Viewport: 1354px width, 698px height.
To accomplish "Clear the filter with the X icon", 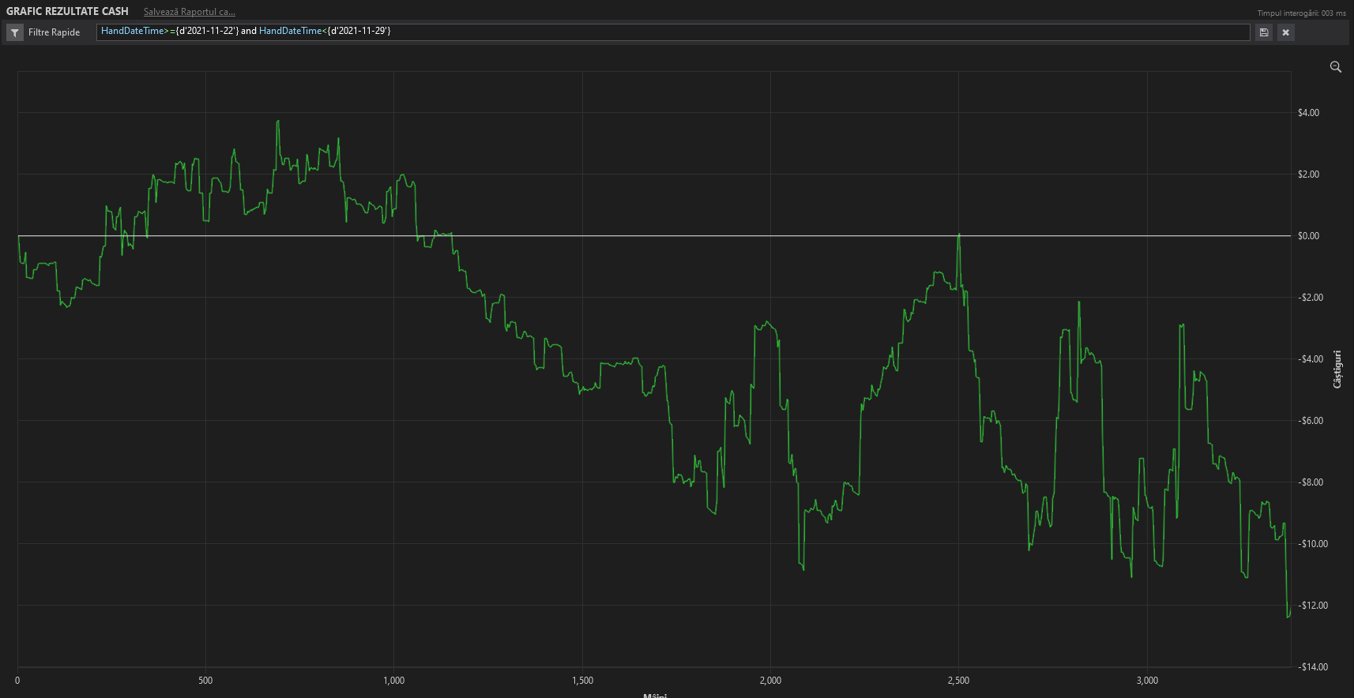I will [1286, 32].
